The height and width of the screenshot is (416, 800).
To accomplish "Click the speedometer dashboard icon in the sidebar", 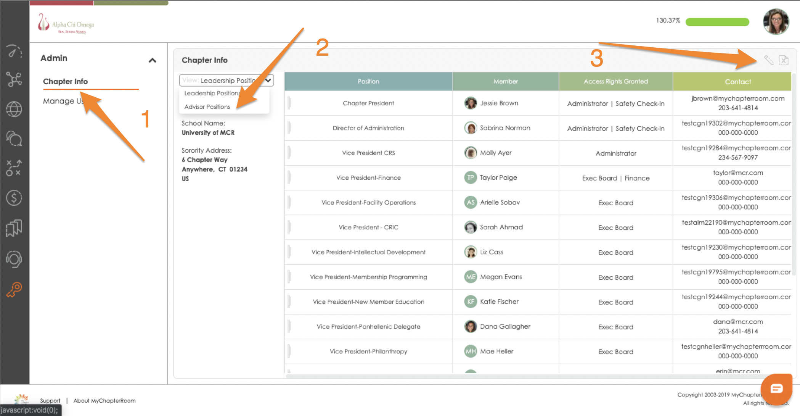I will pyautogui.click(x=14, y=52).
